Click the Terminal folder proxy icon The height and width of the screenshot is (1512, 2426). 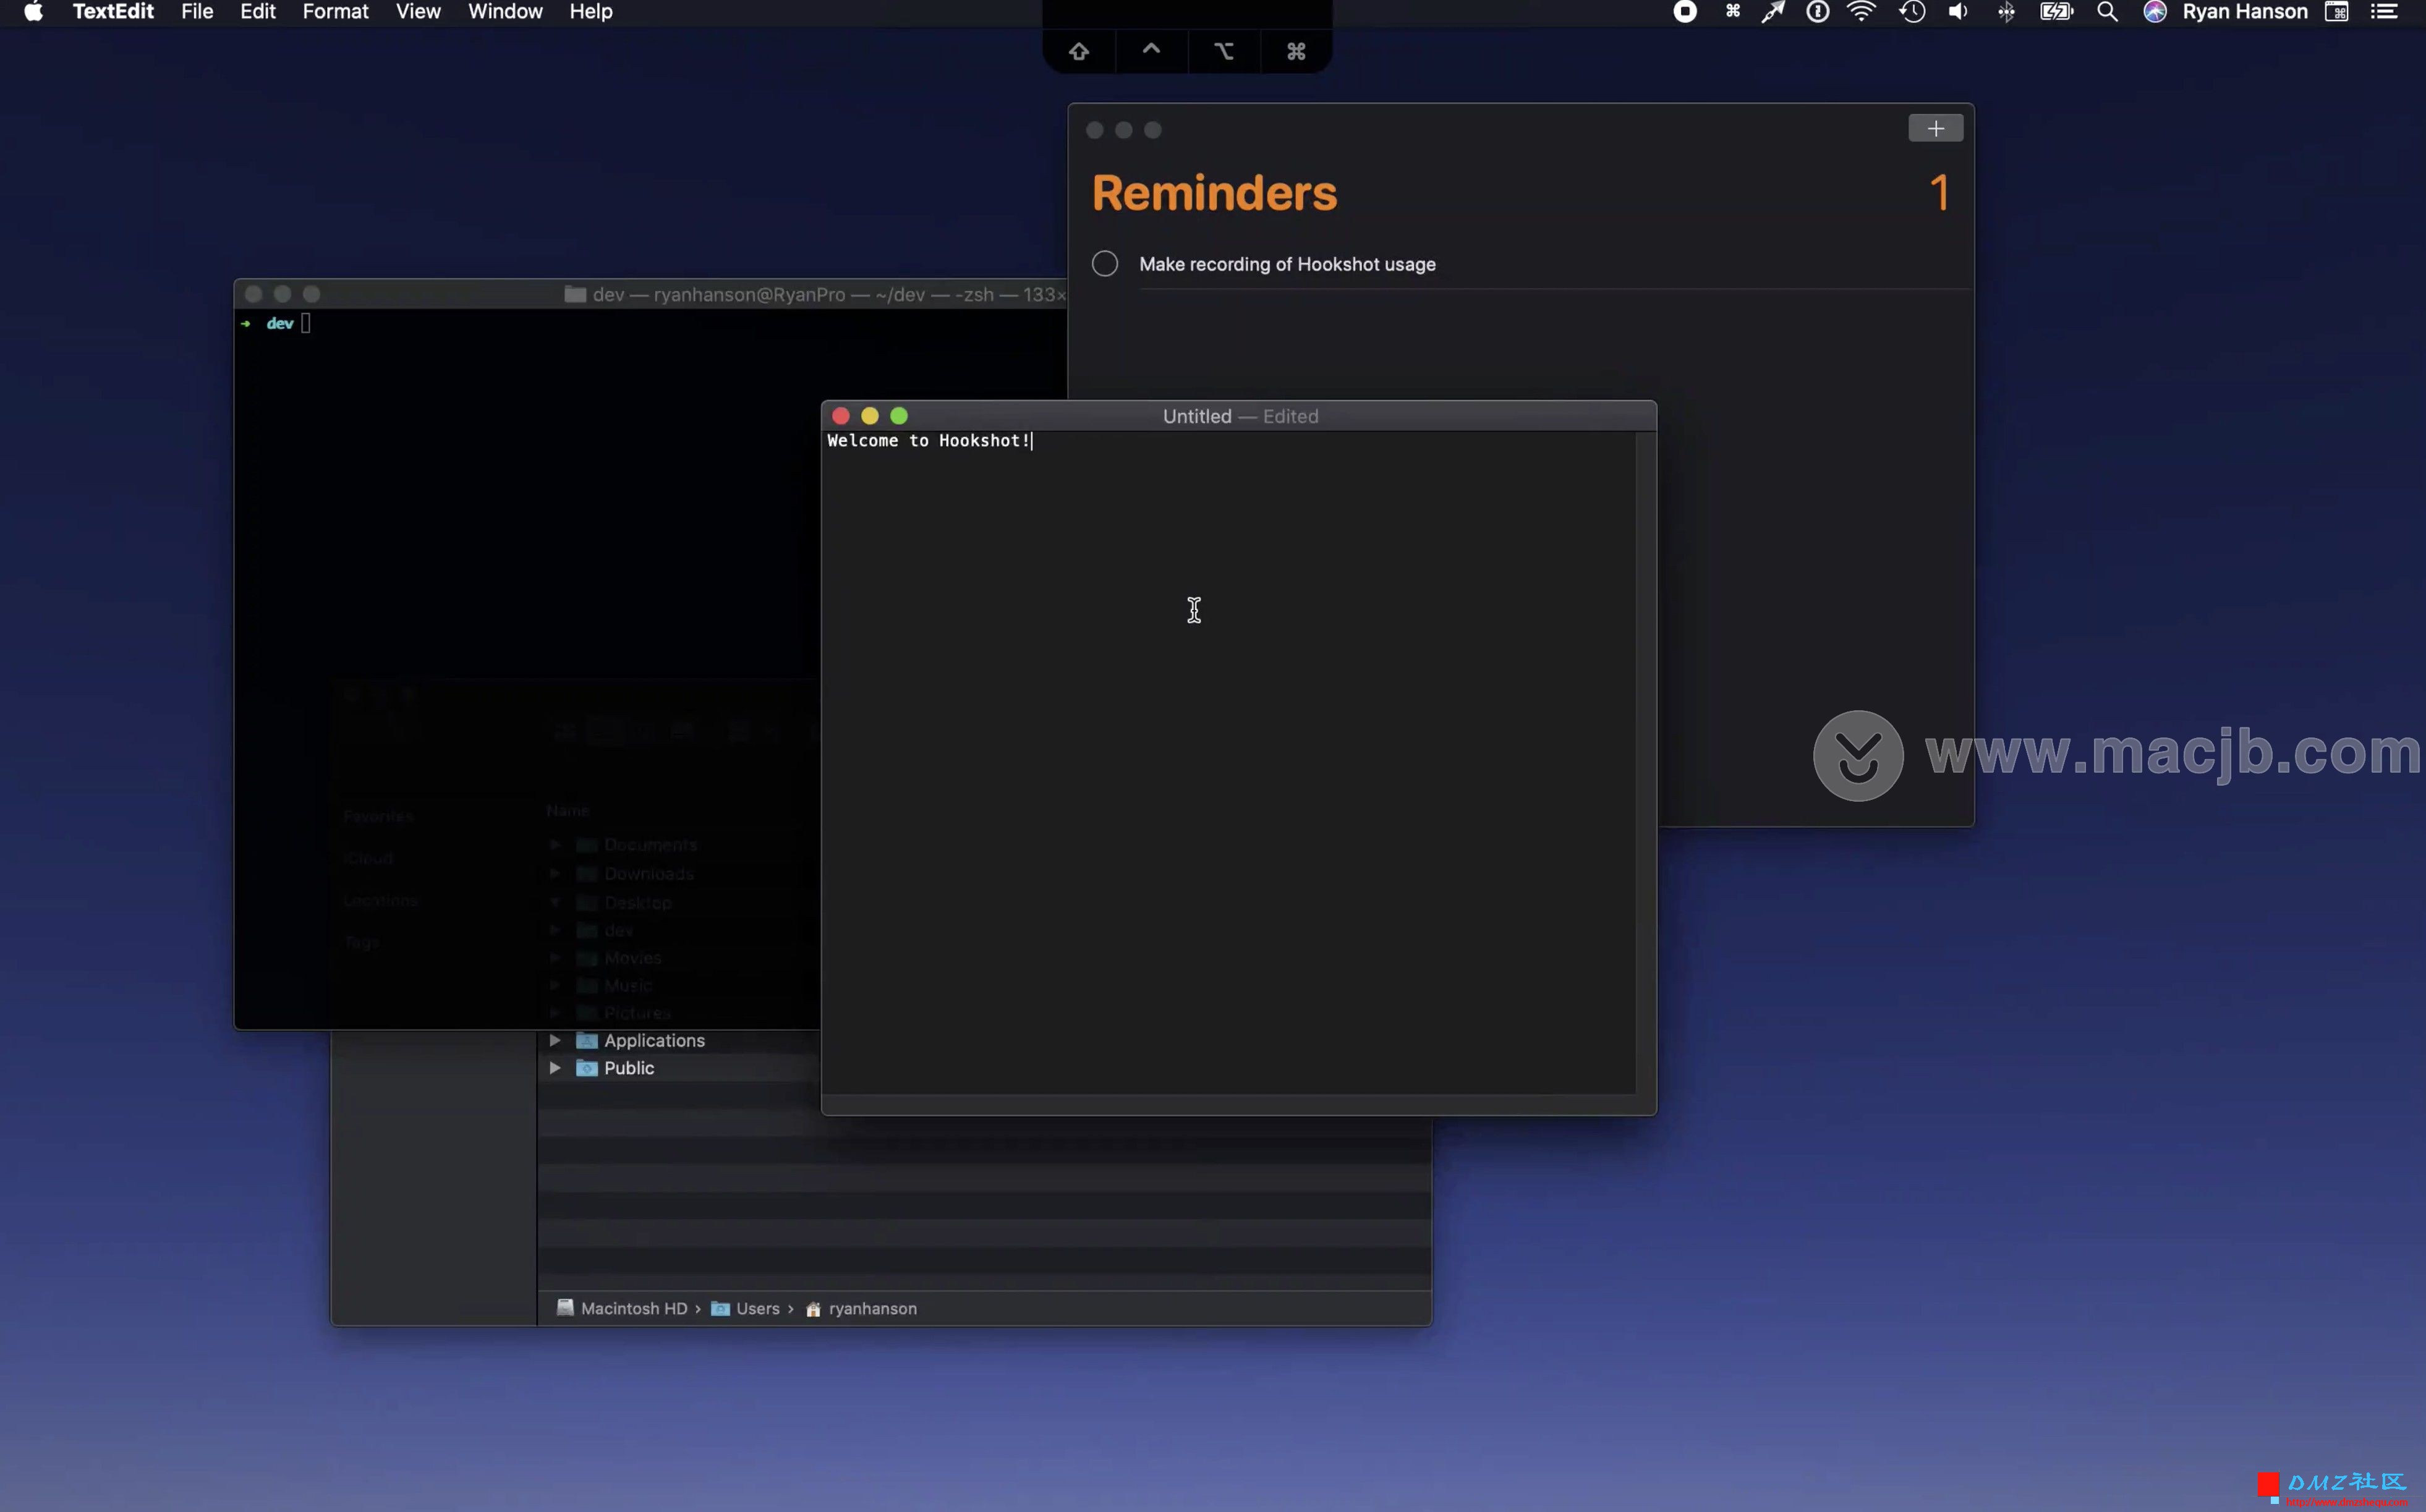click(575, 294)
